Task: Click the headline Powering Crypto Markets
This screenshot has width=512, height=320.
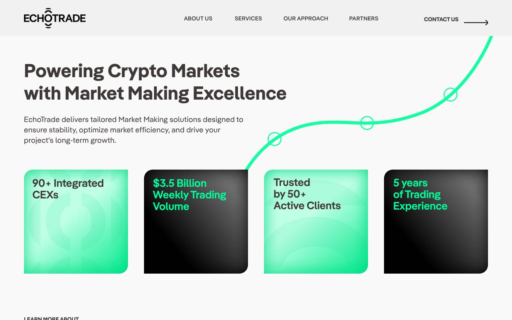Action: 132,71
